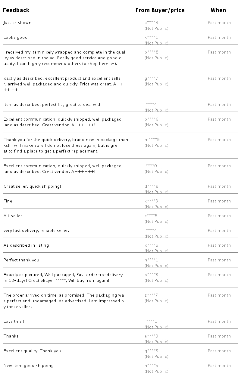This screenshot has height=373, width=241.
Task: Click the Feedback column header
Action: click(16, 10)
